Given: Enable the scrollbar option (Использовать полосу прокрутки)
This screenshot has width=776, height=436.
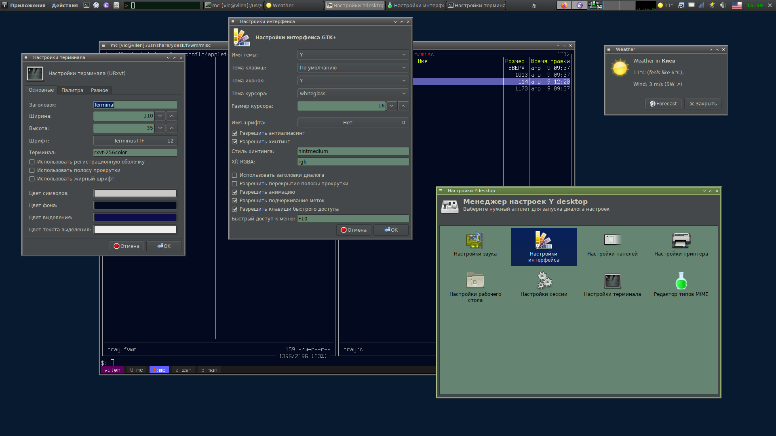Looking at the screenshot, I should (32, 170).
